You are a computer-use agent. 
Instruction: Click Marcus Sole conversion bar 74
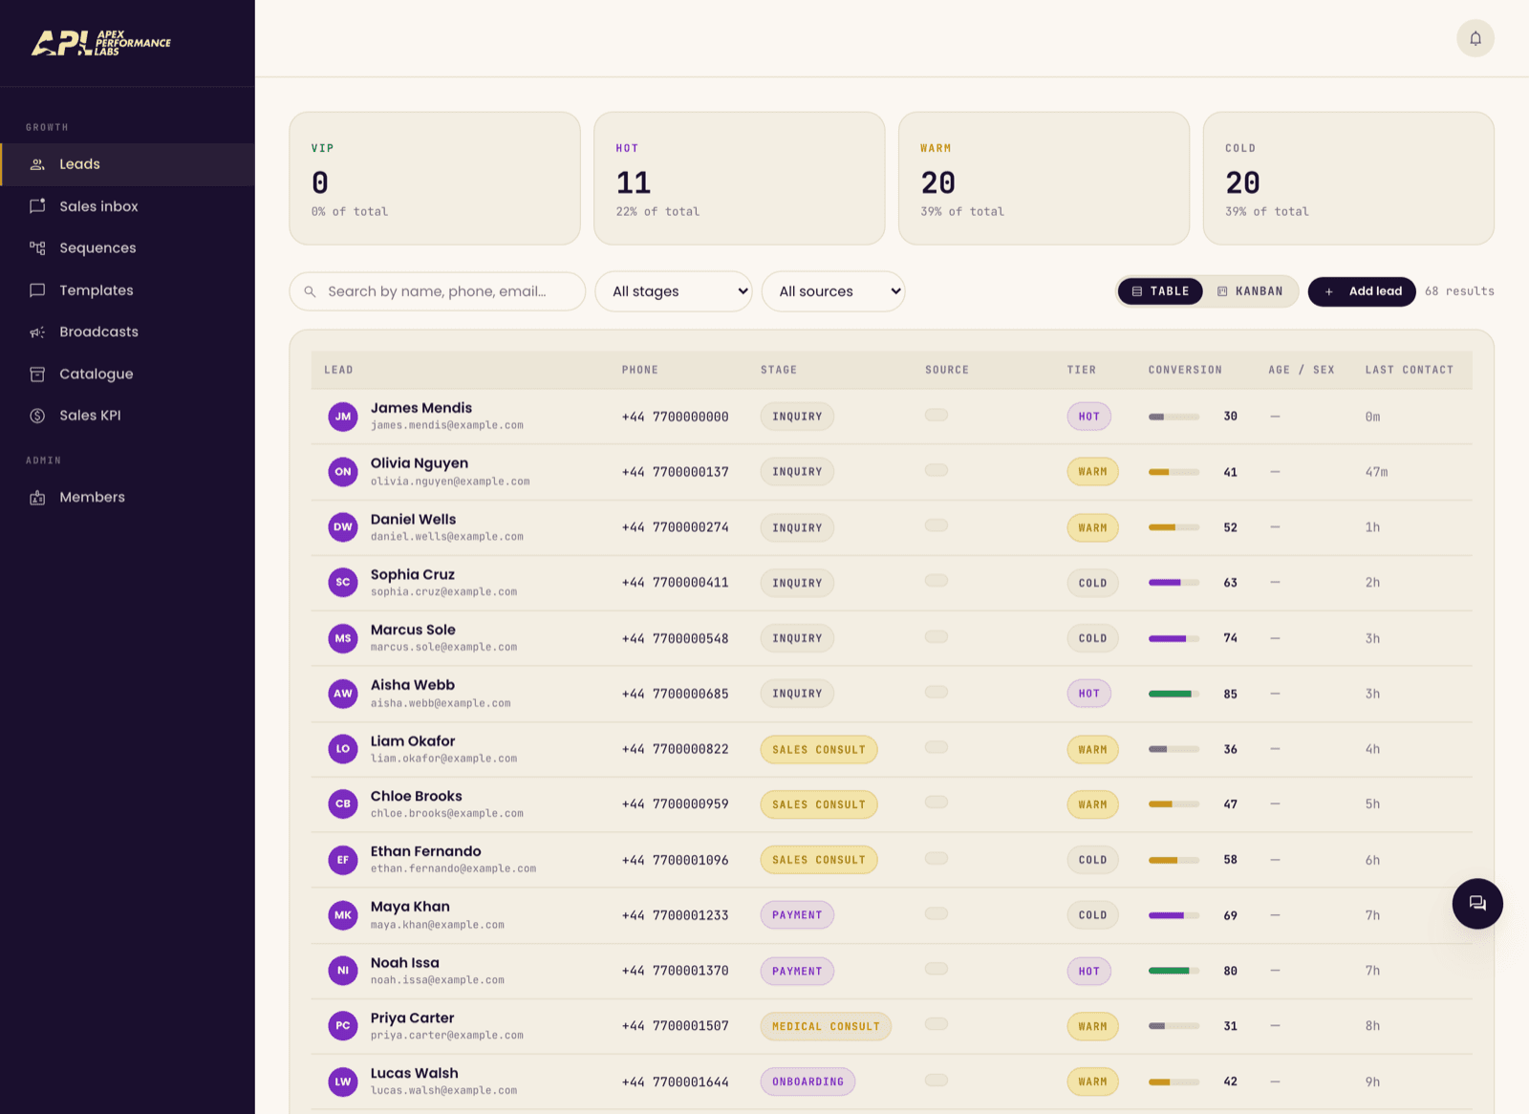coord(1174,639)
